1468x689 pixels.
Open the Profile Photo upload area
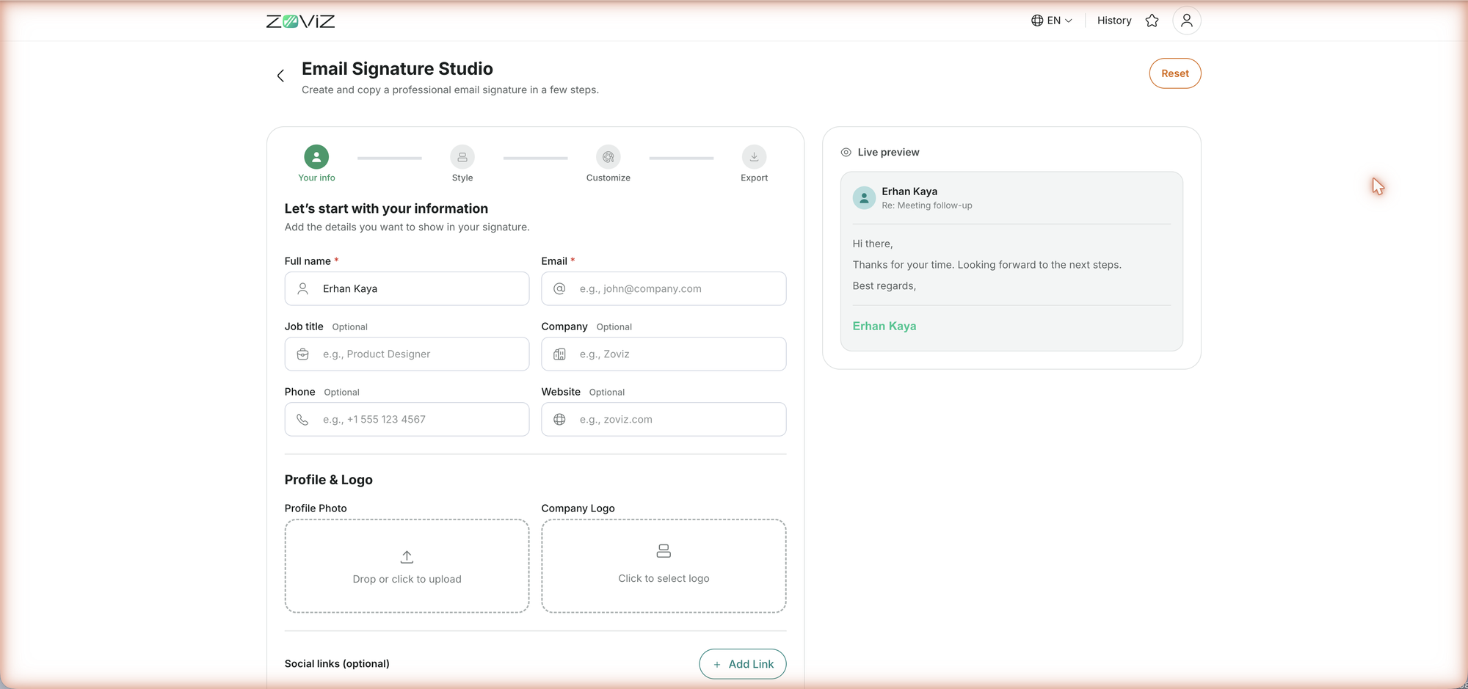(x=407, y=566)
